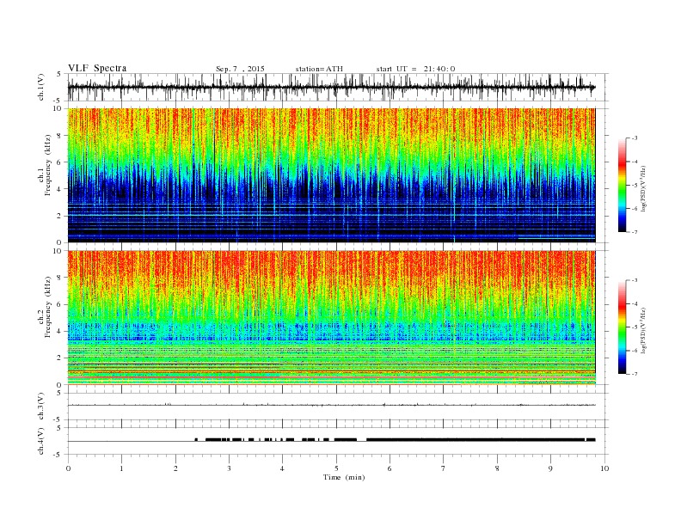Click the '2' kHz tick on ch.2 frequency axis
Screen dimensions: 681x526
(x=60, y=358)
